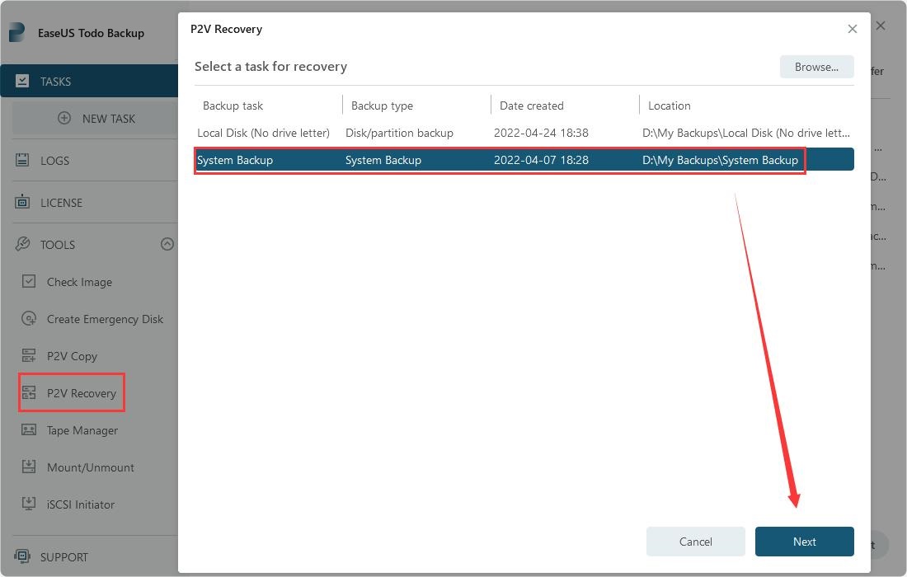907x577 pixels.
Task: Click the Disk/partition backup type cell
Action: pos(399,133)
